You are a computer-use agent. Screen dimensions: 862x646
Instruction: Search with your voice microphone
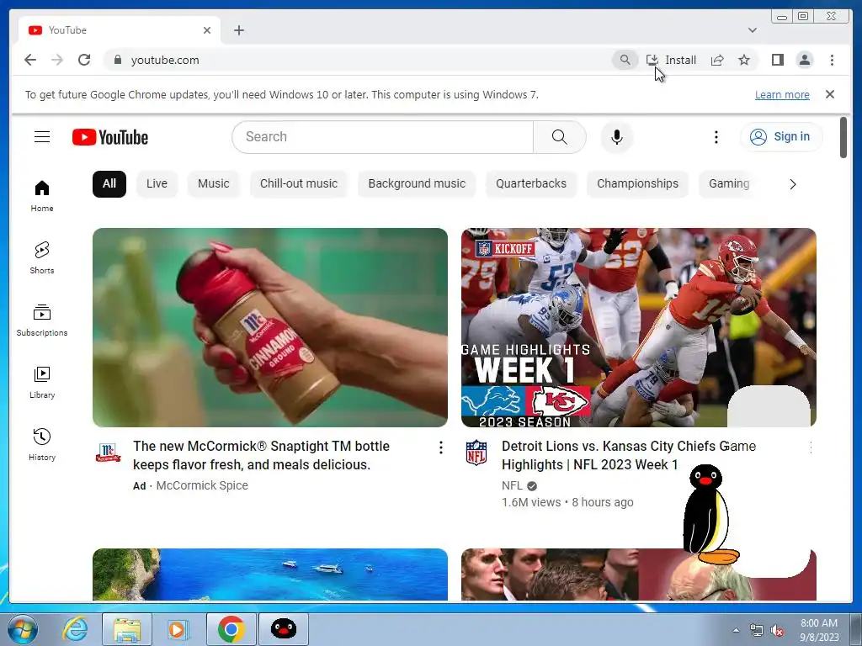coord(617,137)
